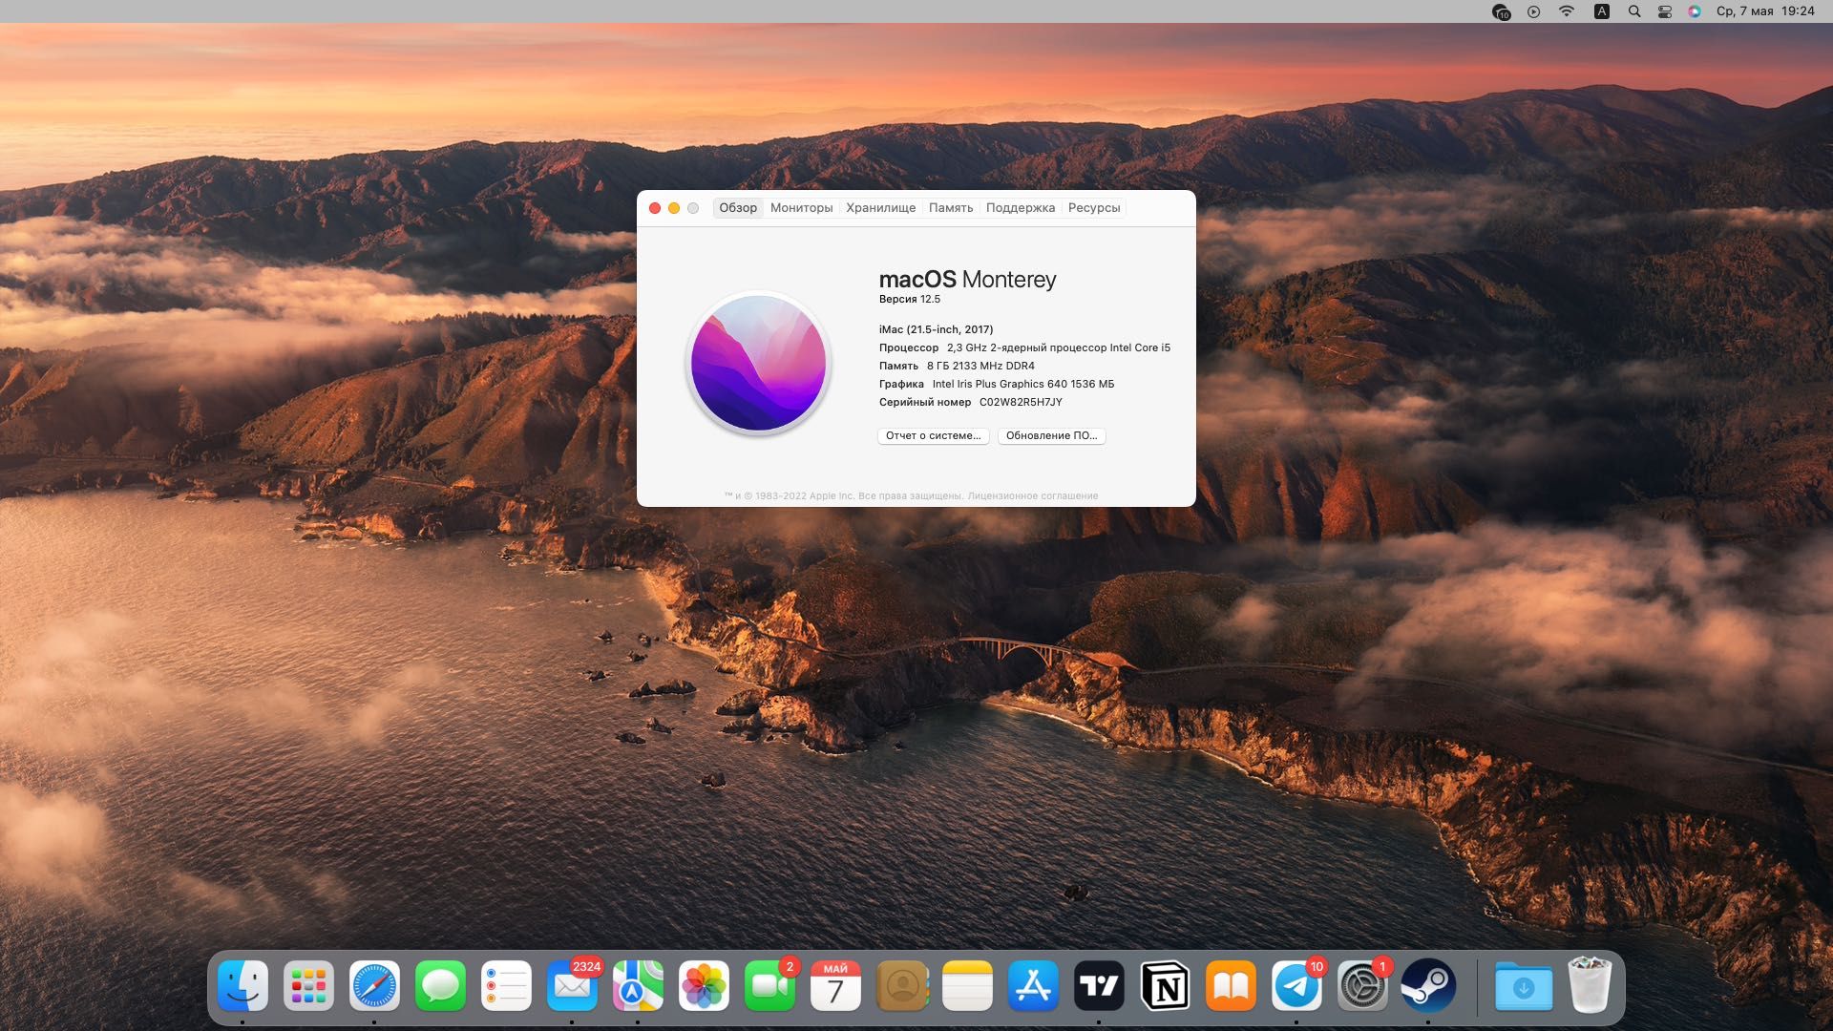This screenshot has width=1833, height=1031.
Task: Click serial number C02W82R5H7JY
Action: (1021, 402)
